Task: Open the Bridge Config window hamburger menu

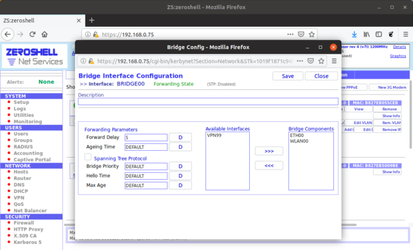Action: [334, 61]
